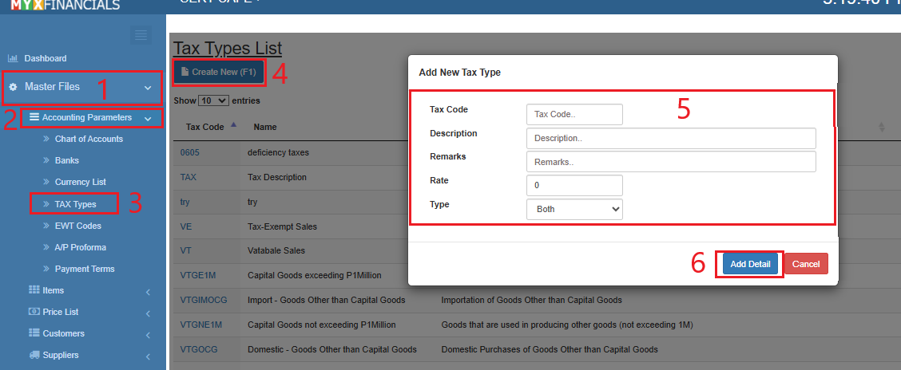The height and width of the screenshot is (370, 901).
Task: Click the Rate input field
Action: pos(574,185)
